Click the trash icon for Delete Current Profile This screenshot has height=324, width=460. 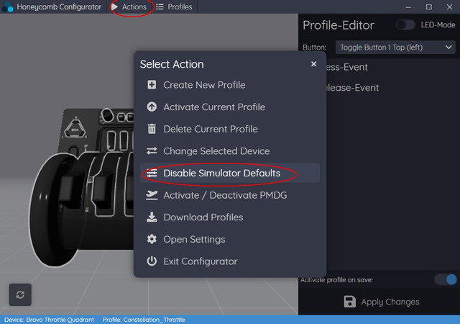coord(152,129)
